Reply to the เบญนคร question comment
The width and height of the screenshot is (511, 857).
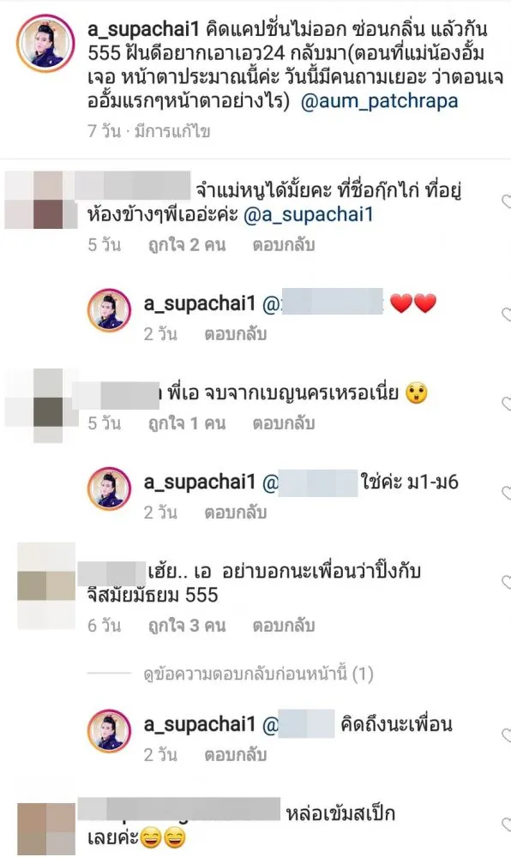pyautogui.click(x=283, y=423)
